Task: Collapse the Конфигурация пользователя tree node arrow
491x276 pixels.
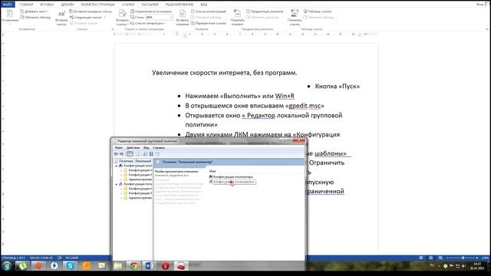Action: point(117,184)
